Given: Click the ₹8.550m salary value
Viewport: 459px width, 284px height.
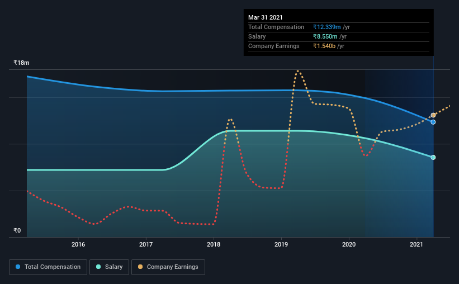Looking at the screenshot, I should 325,36.
